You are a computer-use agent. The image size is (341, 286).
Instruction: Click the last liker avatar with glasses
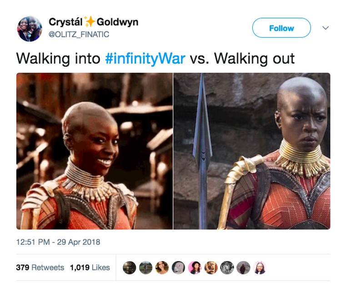tap(260, 267)
